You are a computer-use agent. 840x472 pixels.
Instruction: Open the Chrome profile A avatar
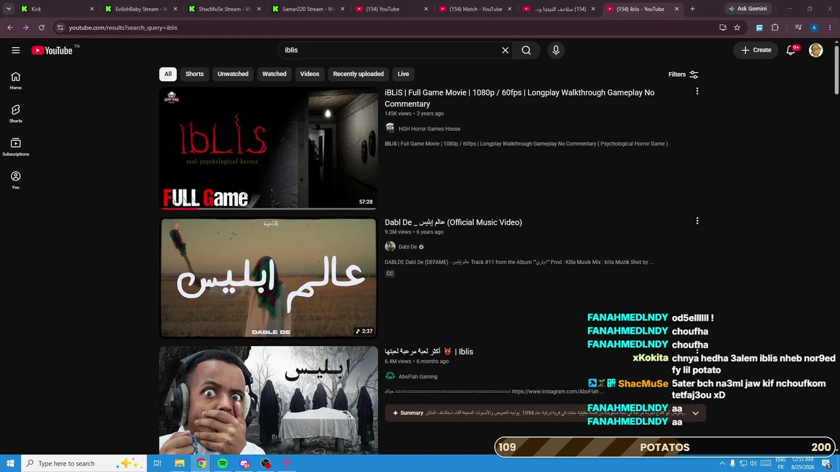click(814, 28)
